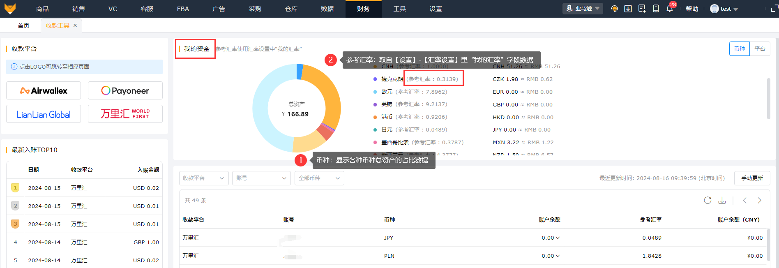The height and width of the screenshot is (268, 779).
Task: Toggle fullscreen icon in the header
Action: coord(774,9)
